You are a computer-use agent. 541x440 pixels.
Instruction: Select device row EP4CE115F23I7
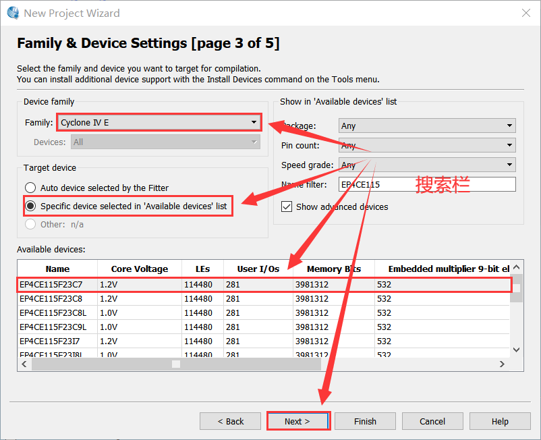coord(264,341)
